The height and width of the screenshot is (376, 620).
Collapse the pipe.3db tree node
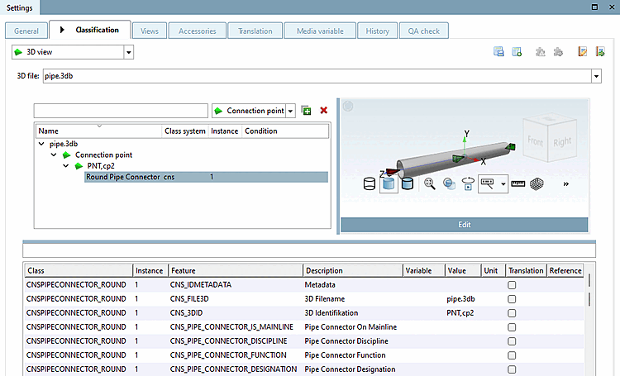point(42,144)
